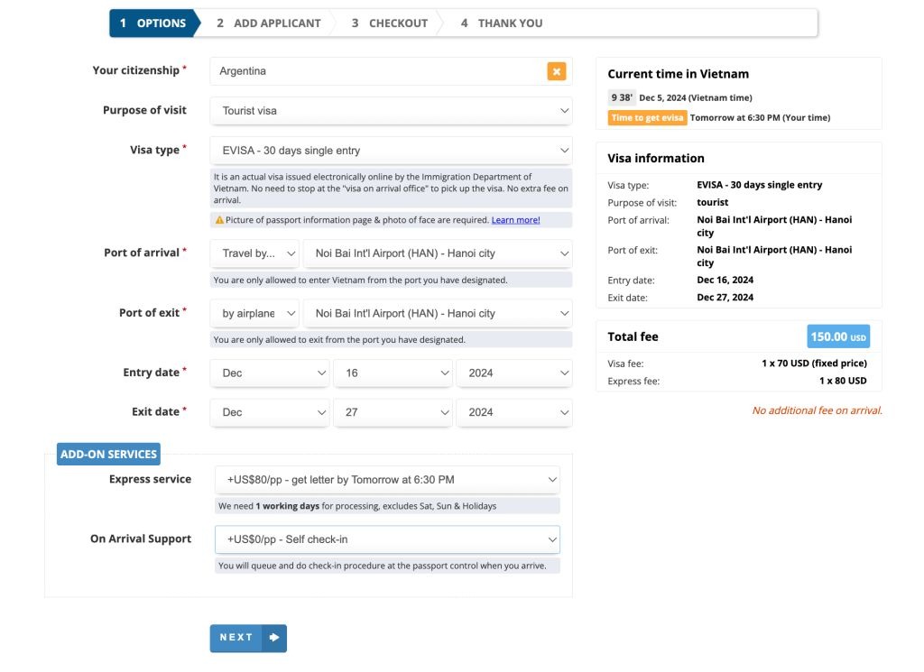Image resolution: width=924 pixels, height=672 pixels.
Task: Clear the Argentina citizenship with the orange X
Action: point(557,71)
